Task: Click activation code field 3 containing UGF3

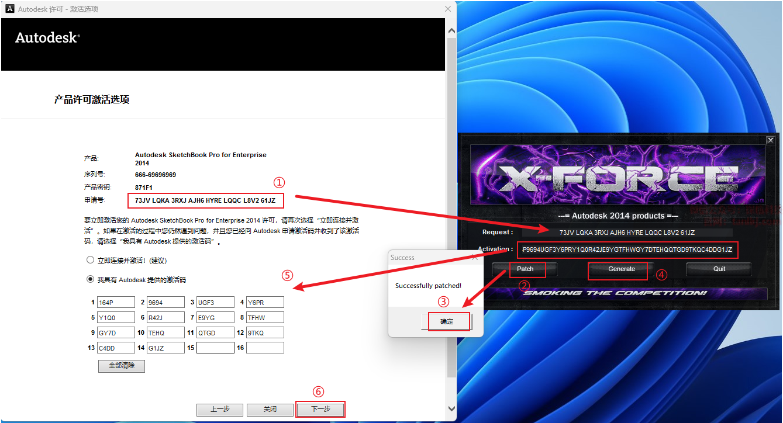Action: [x=215, y=302]
